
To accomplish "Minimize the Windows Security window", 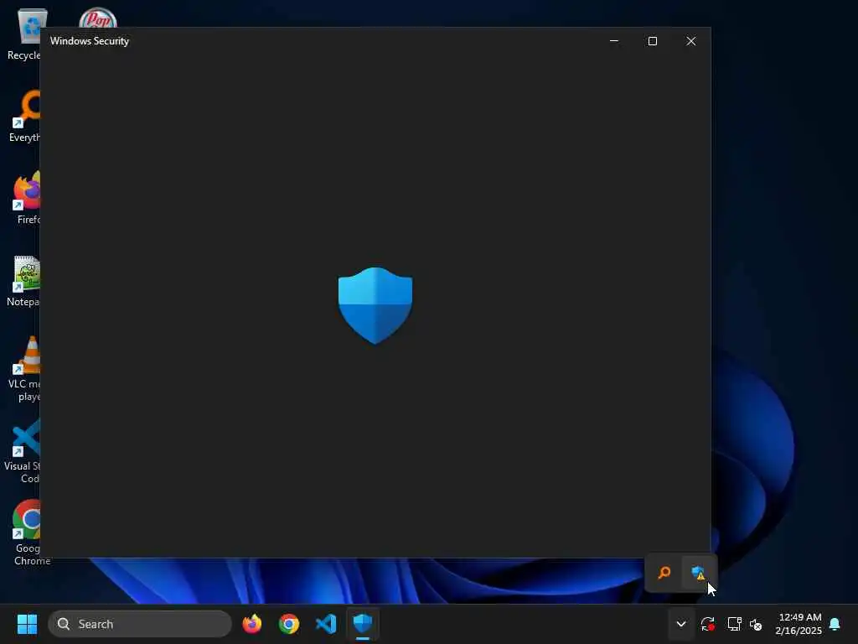I will point(614,41).
